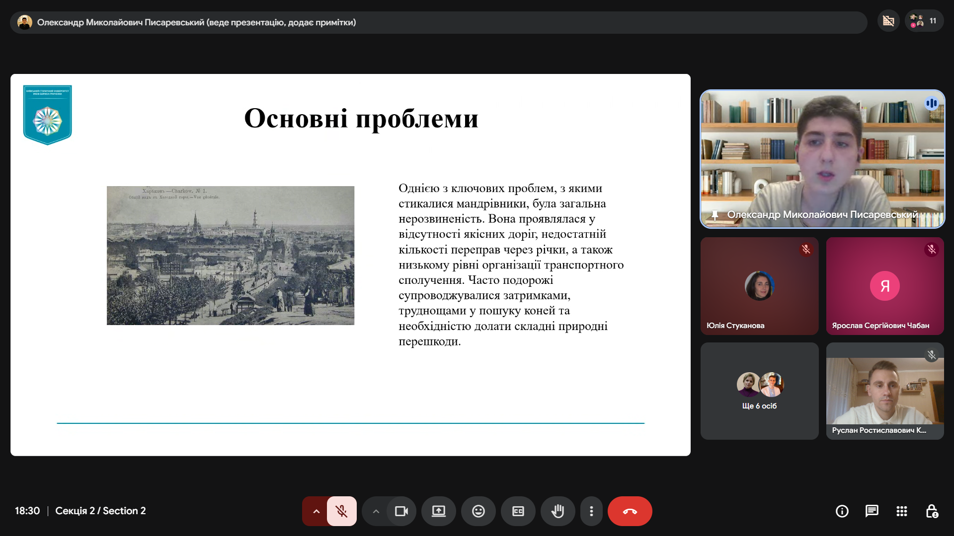Select Юлія Стуканова participant tile

click(759, 286)
